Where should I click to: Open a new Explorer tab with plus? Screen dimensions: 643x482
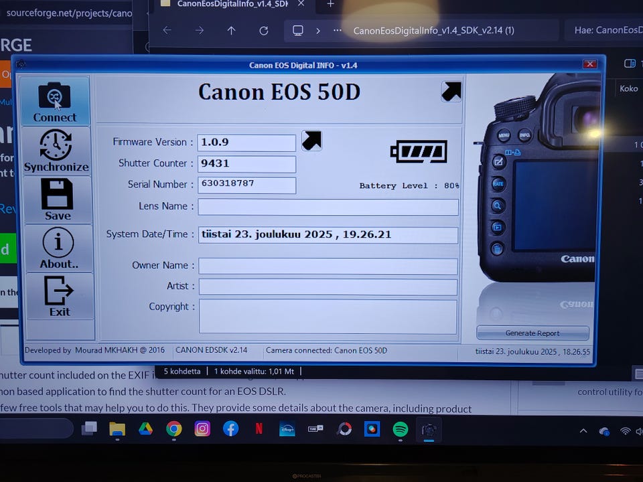pos(330,4)
